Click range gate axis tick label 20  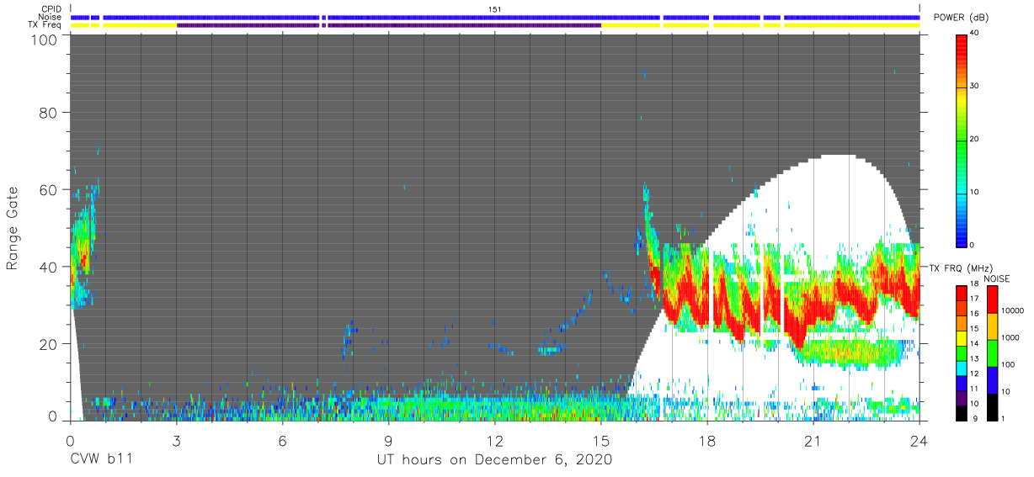(49, 344)
